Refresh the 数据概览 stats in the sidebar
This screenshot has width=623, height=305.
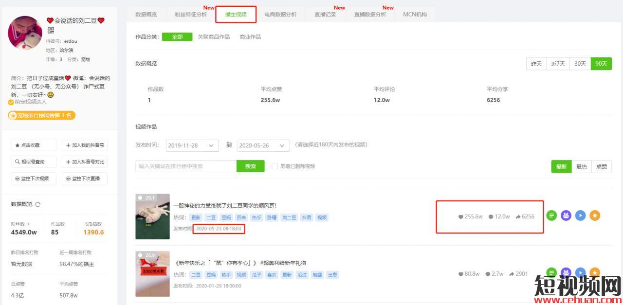click(x=38, y=204)
